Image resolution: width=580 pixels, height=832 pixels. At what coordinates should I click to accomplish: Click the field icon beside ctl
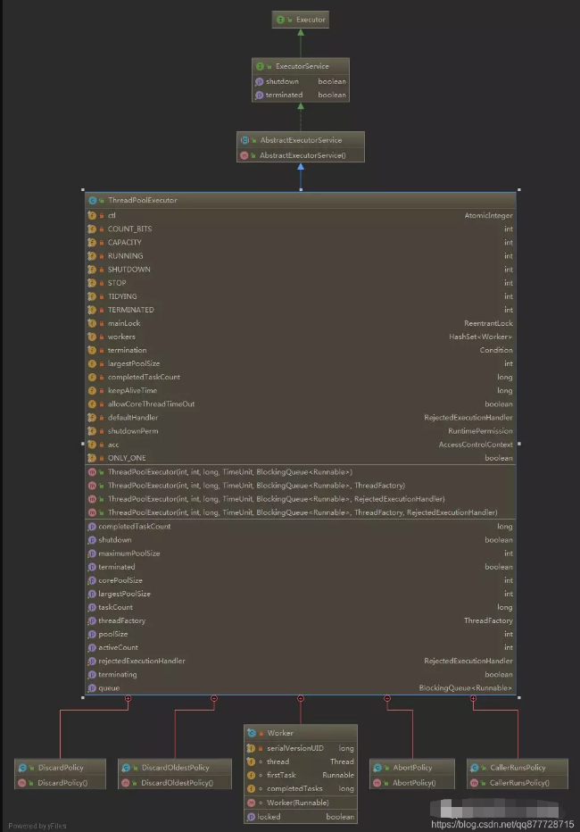point(92,215)
